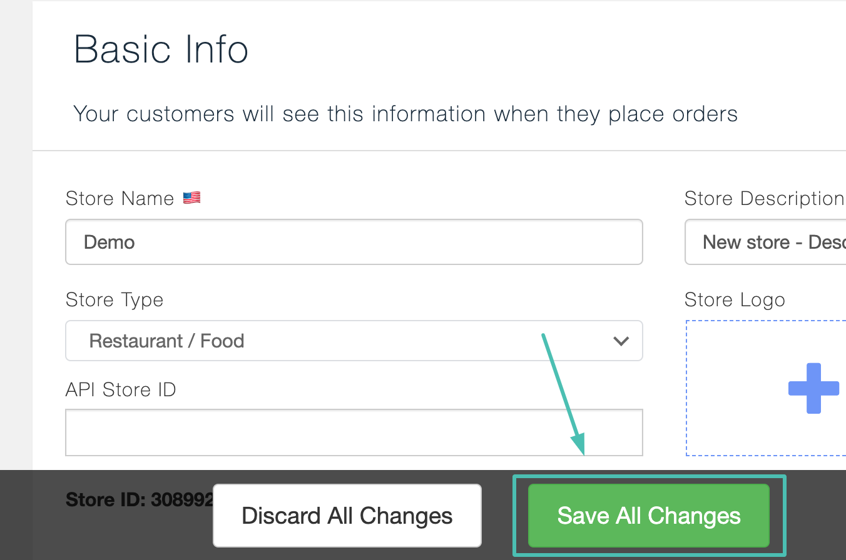This screenshot has height=560, width=846.
Task: Click the customers information subtitle text
Action: (x=405, y=114)
